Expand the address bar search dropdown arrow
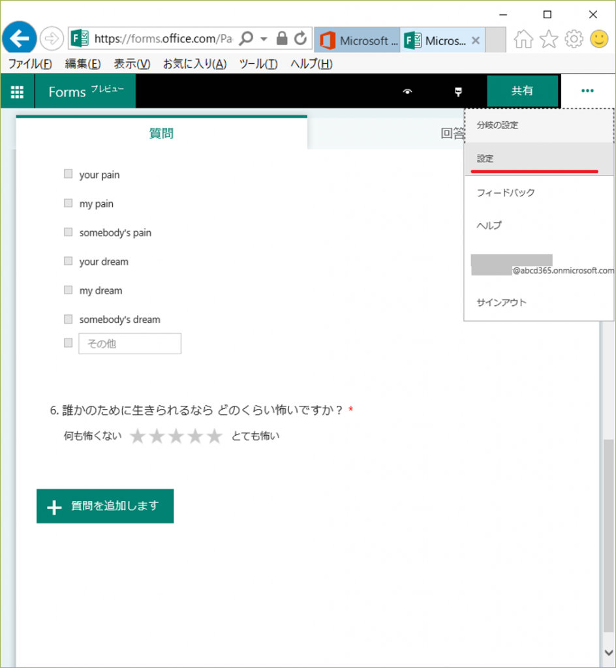The height and width of the screenshot is (668, 616). tap(264, 39)
